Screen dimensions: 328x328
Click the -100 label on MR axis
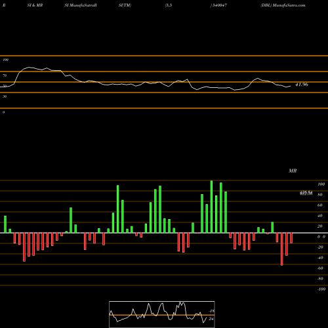[321, 289]
